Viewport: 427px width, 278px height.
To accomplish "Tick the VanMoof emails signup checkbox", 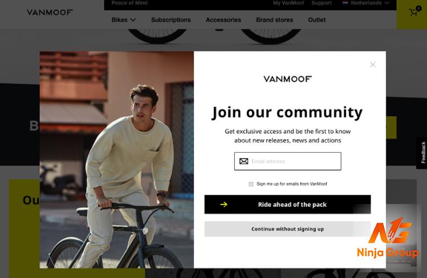I will (x=251, y=184).
